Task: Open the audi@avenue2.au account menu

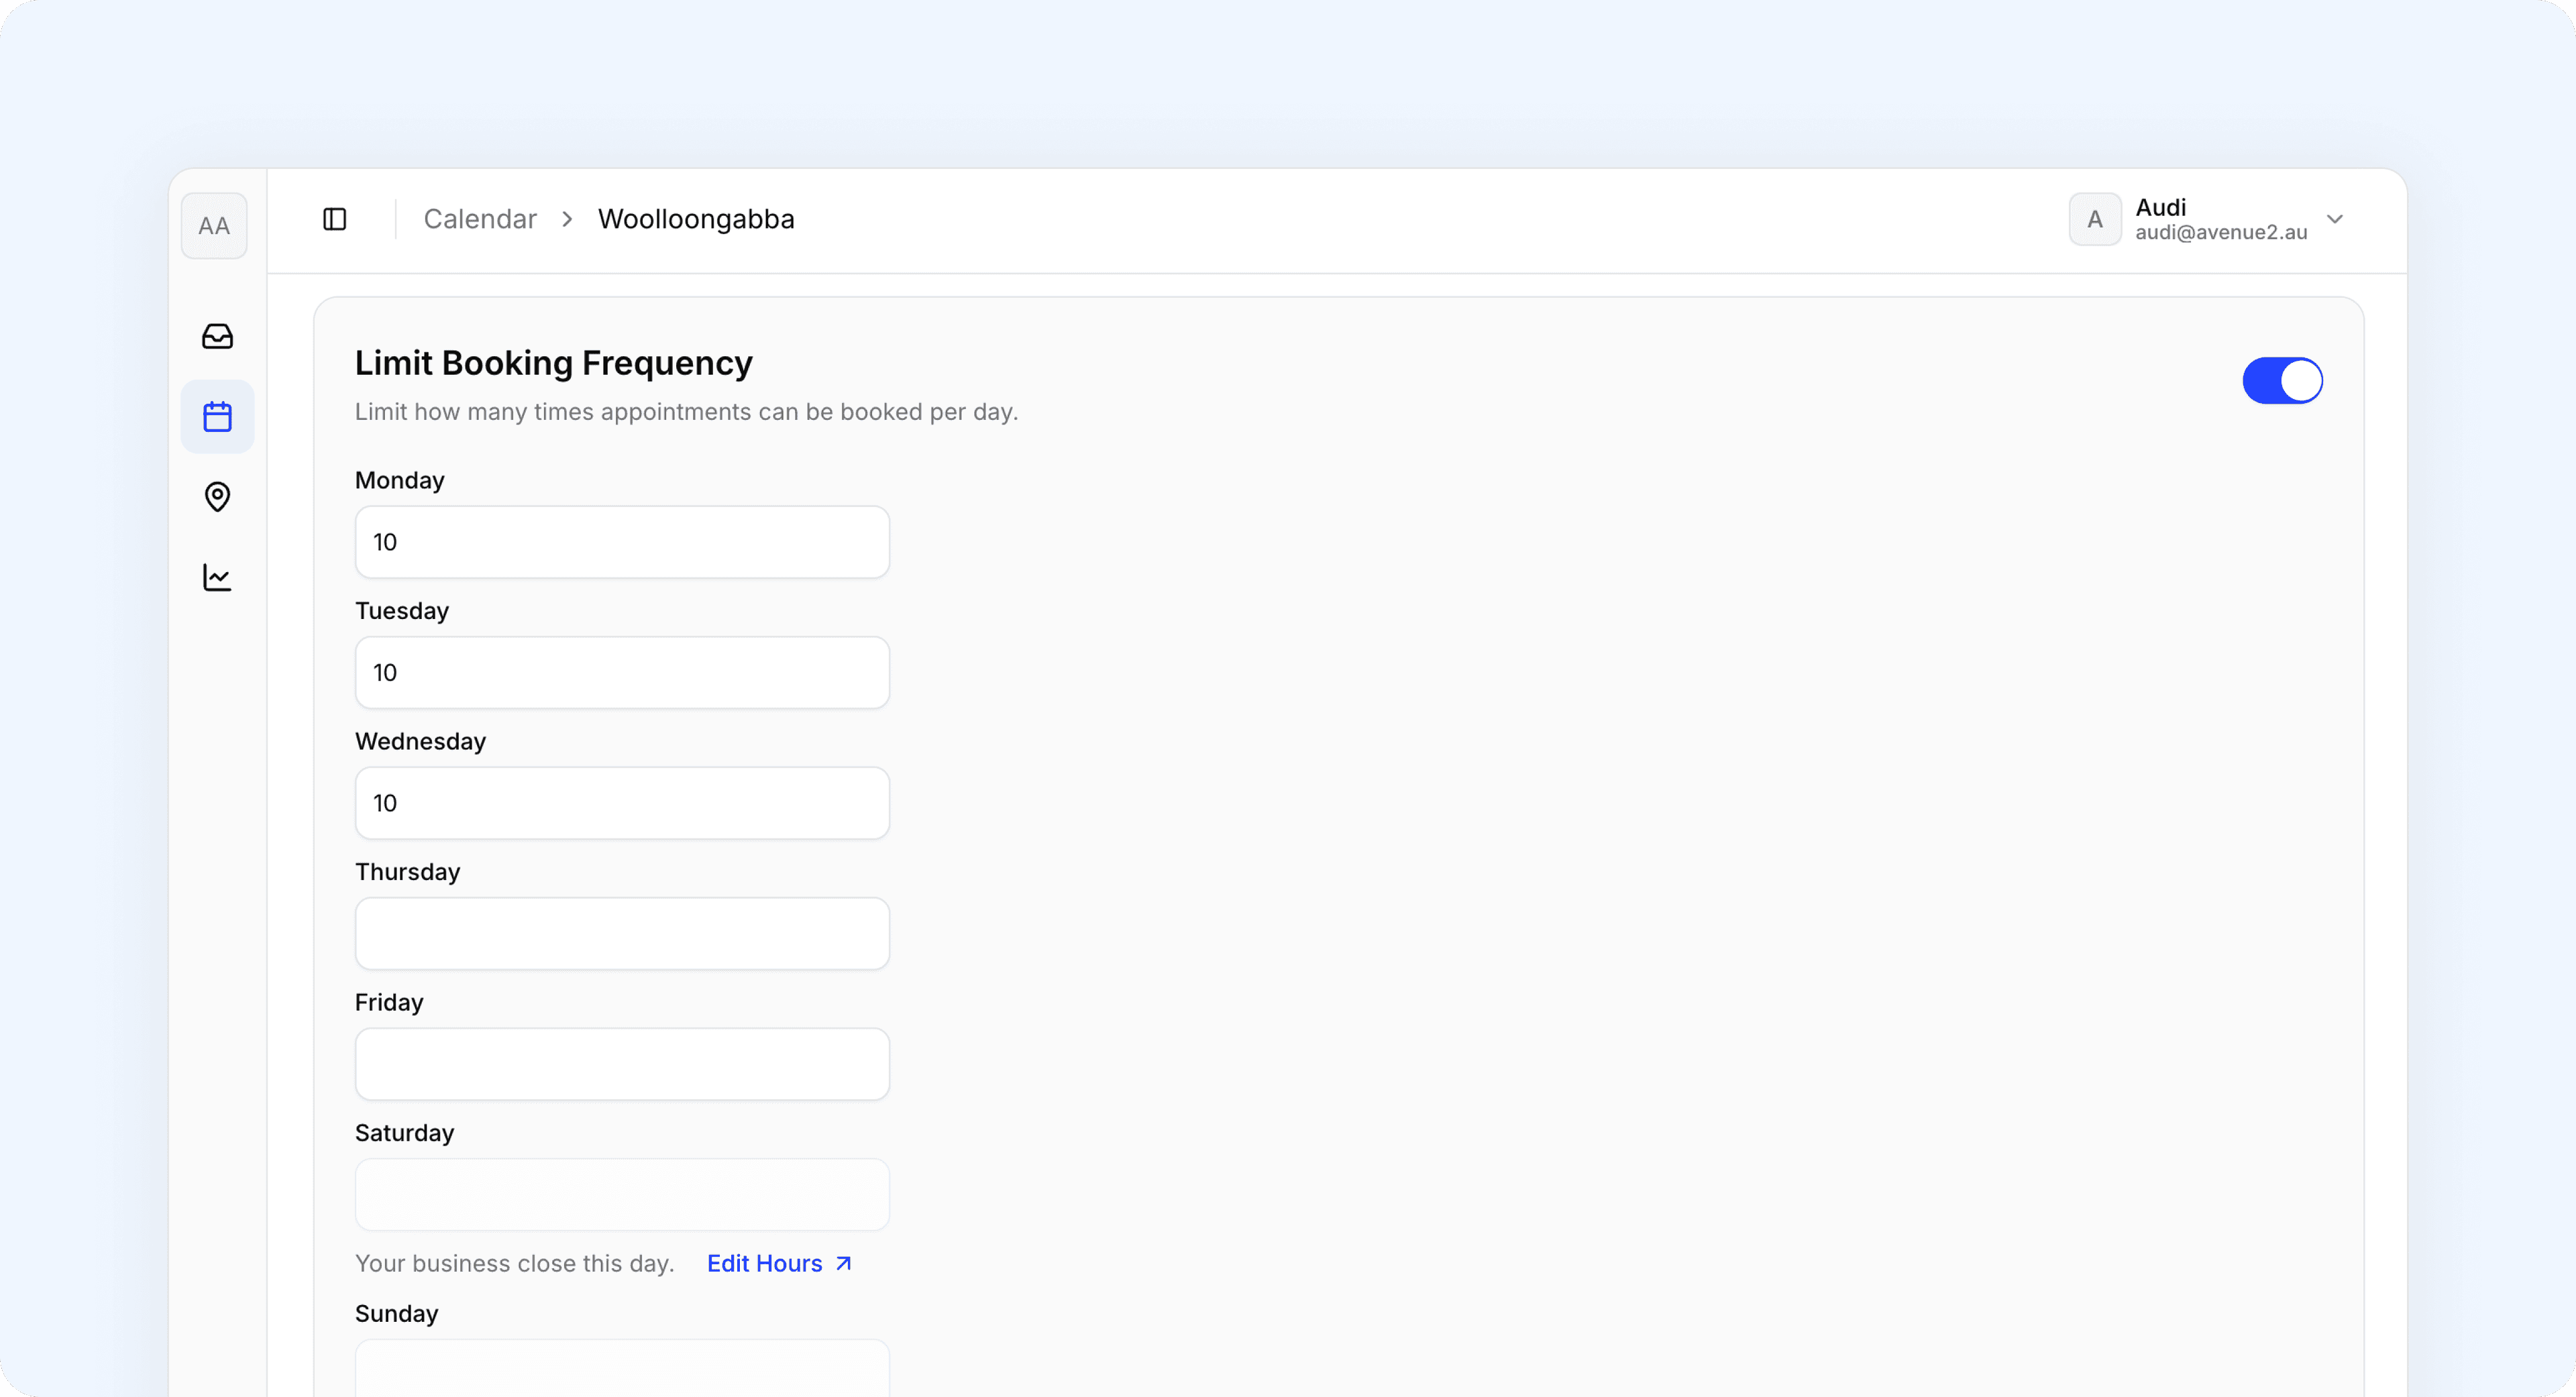Action: [x=2220, y=232]
